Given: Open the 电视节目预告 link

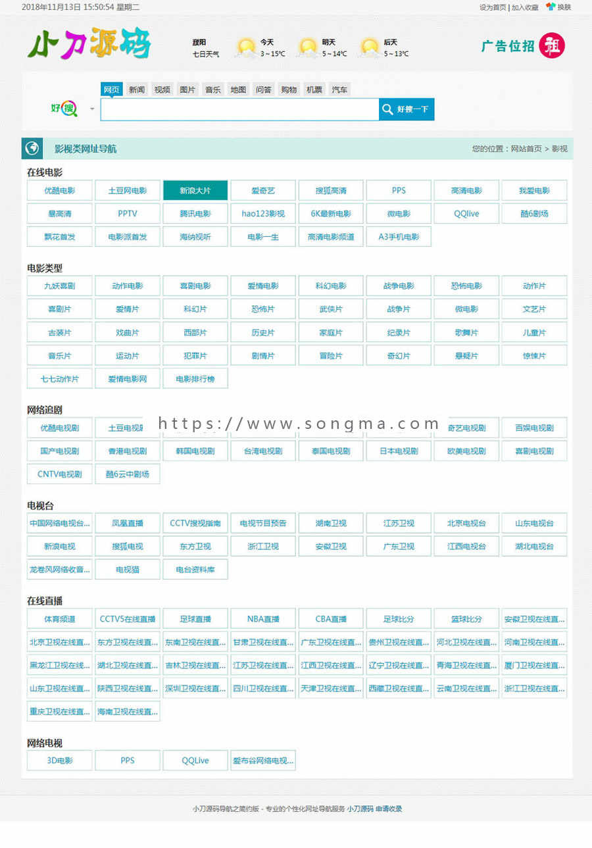Looking at the screenshot, I should pos(263,523).
